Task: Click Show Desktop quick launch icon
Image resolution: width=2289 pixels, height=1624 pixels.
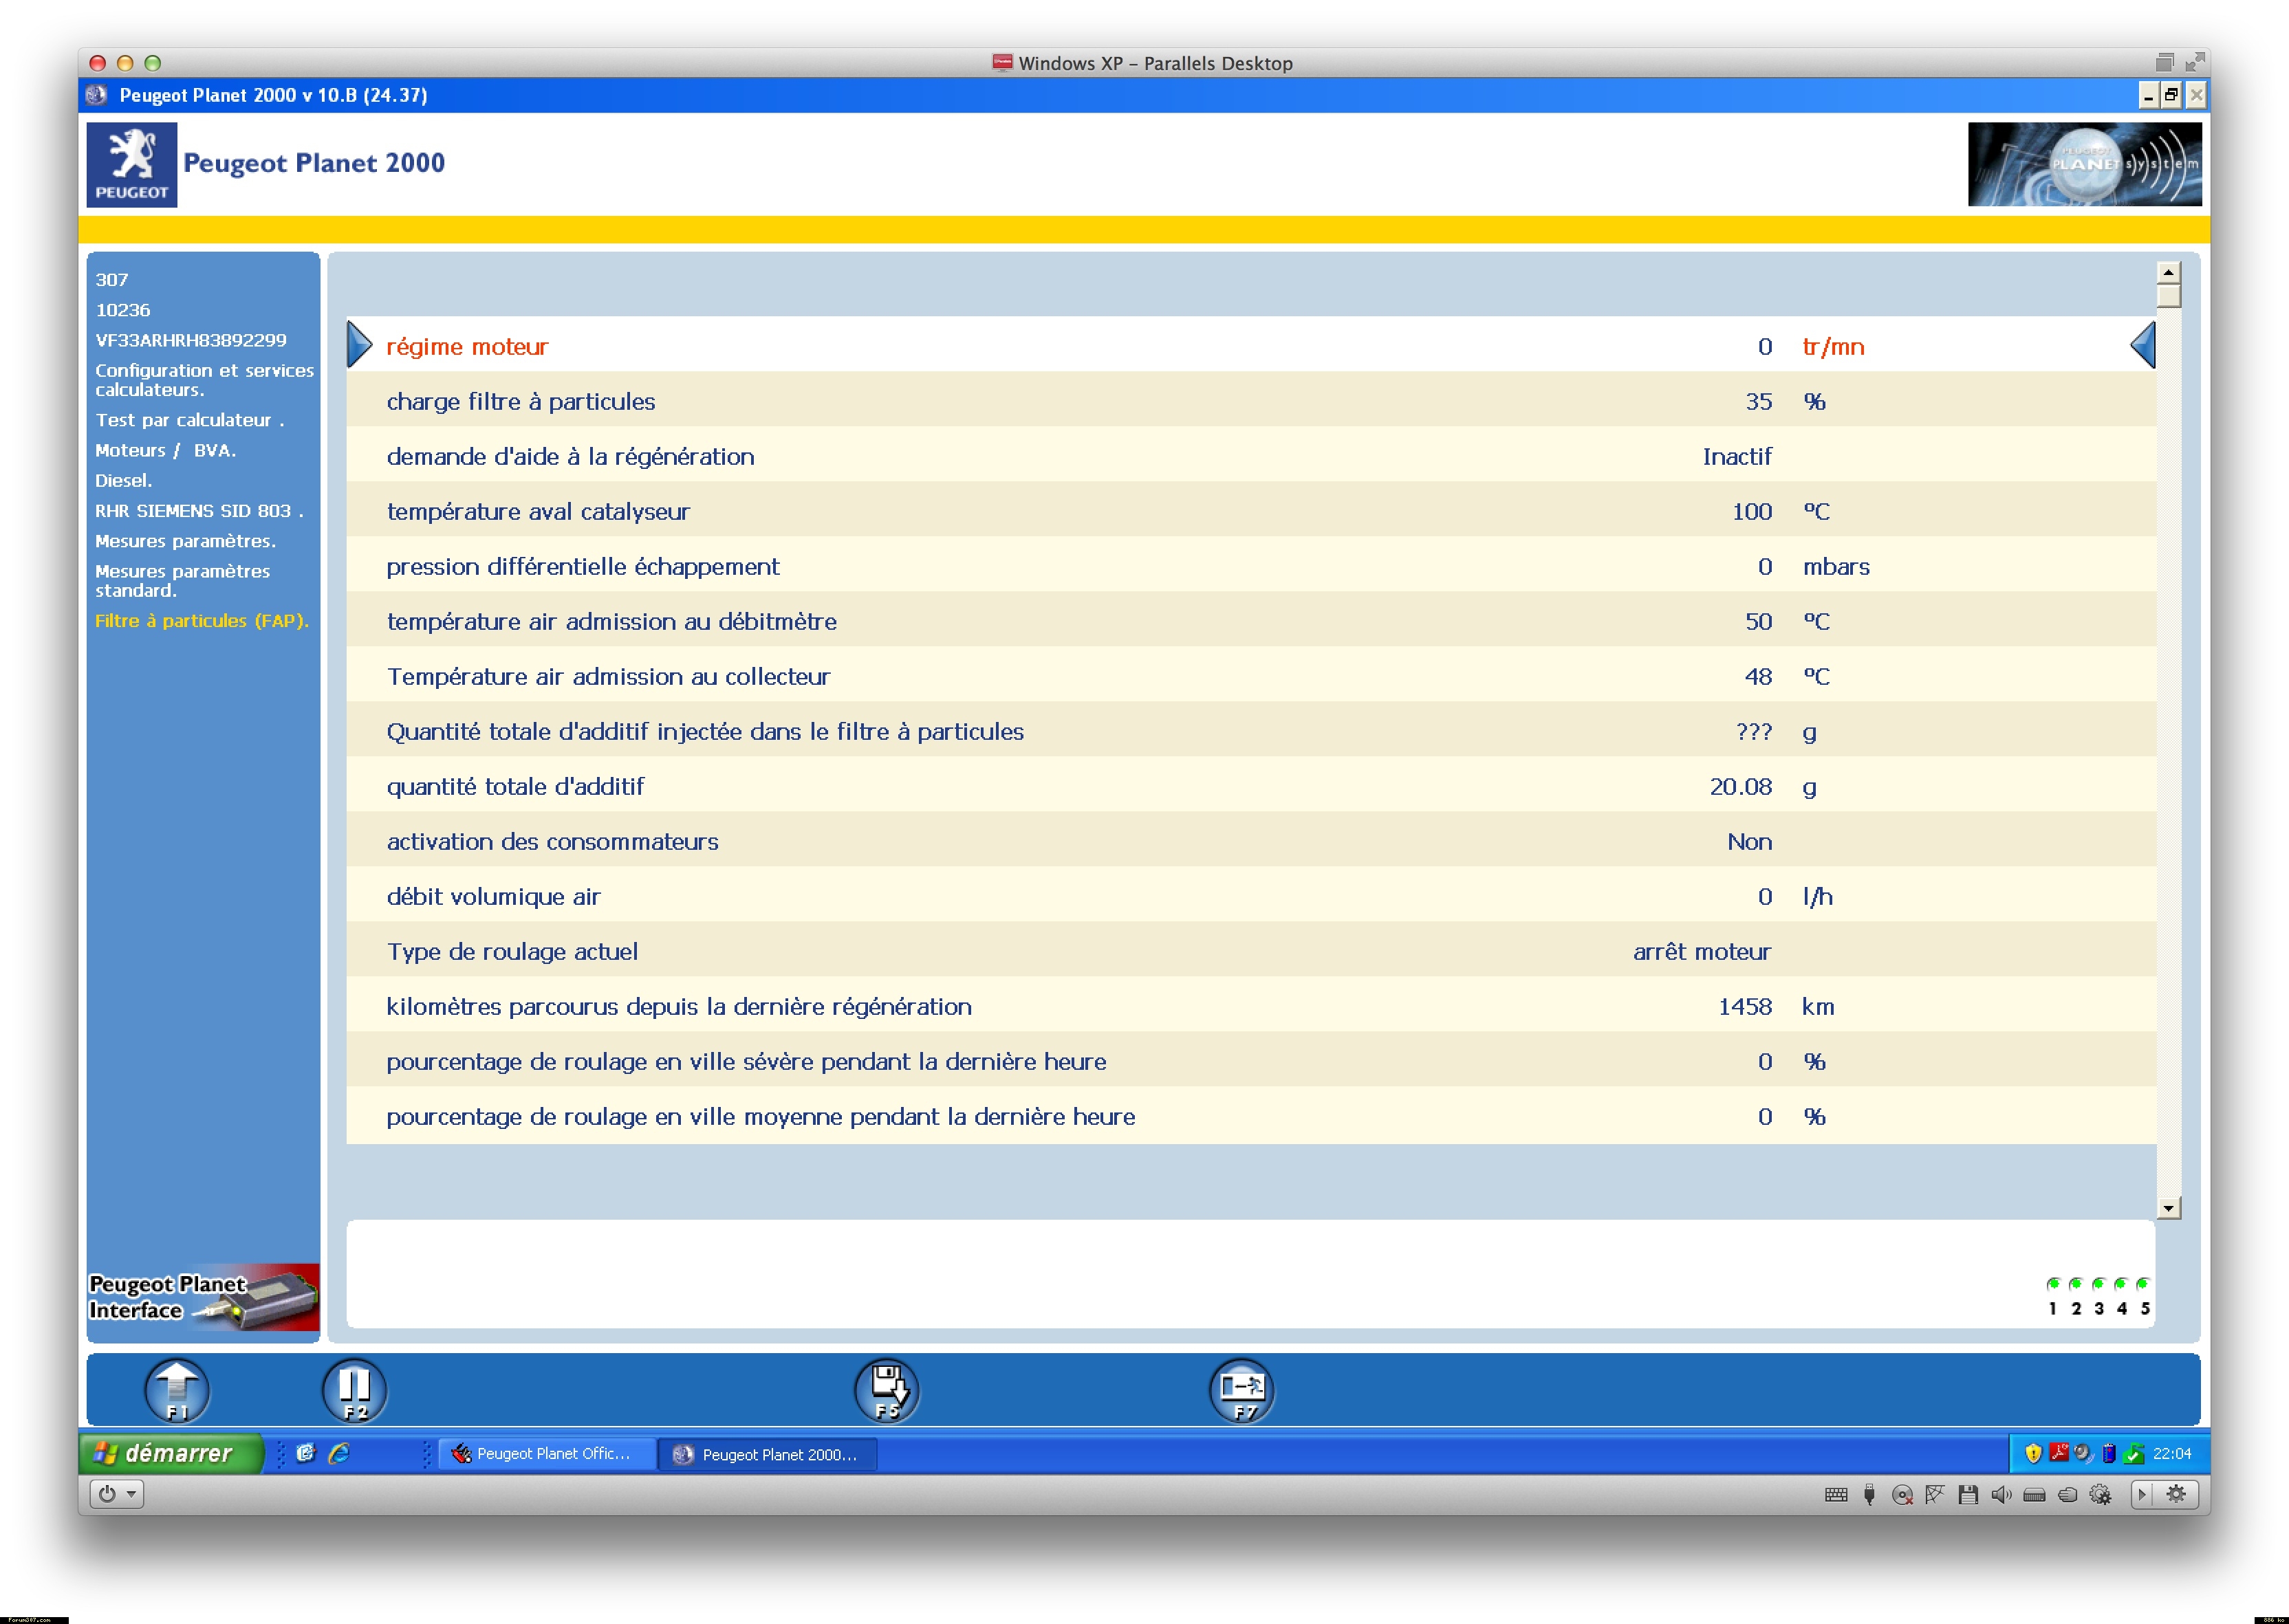Action: (x=306, y=1454)
